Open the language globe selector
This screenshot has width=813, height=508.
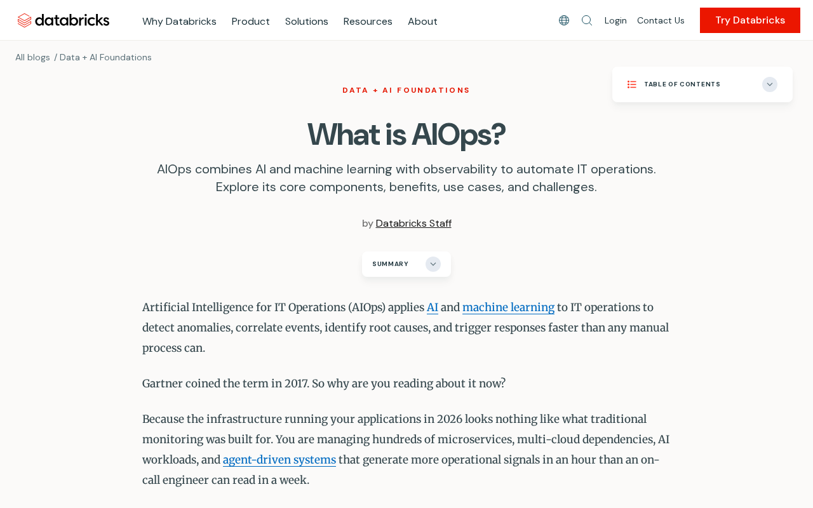pos(564,20)
